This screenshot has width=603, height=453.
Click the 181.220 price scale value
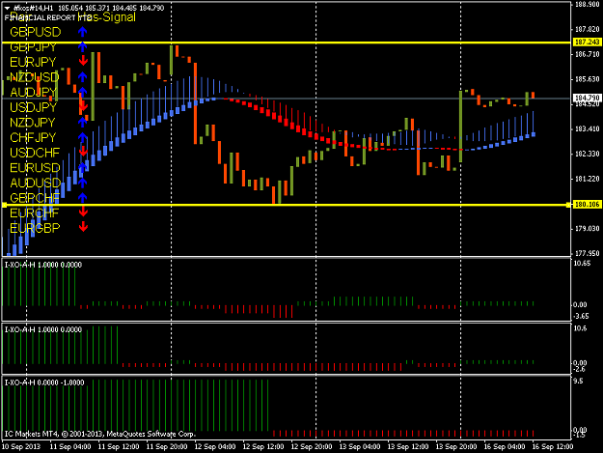pyautogui.click(x=588, y=179)
